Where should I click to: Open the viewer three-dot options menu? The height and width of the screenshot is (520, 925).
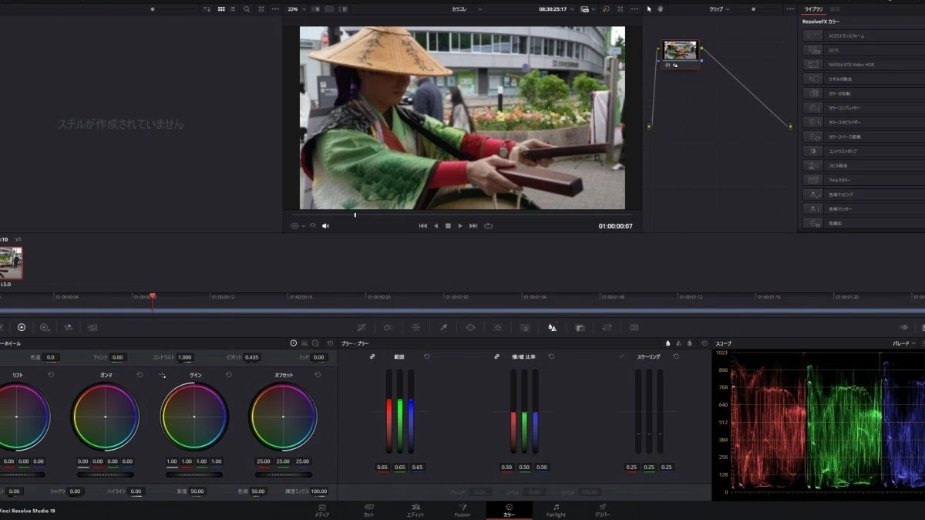(634, 9)
